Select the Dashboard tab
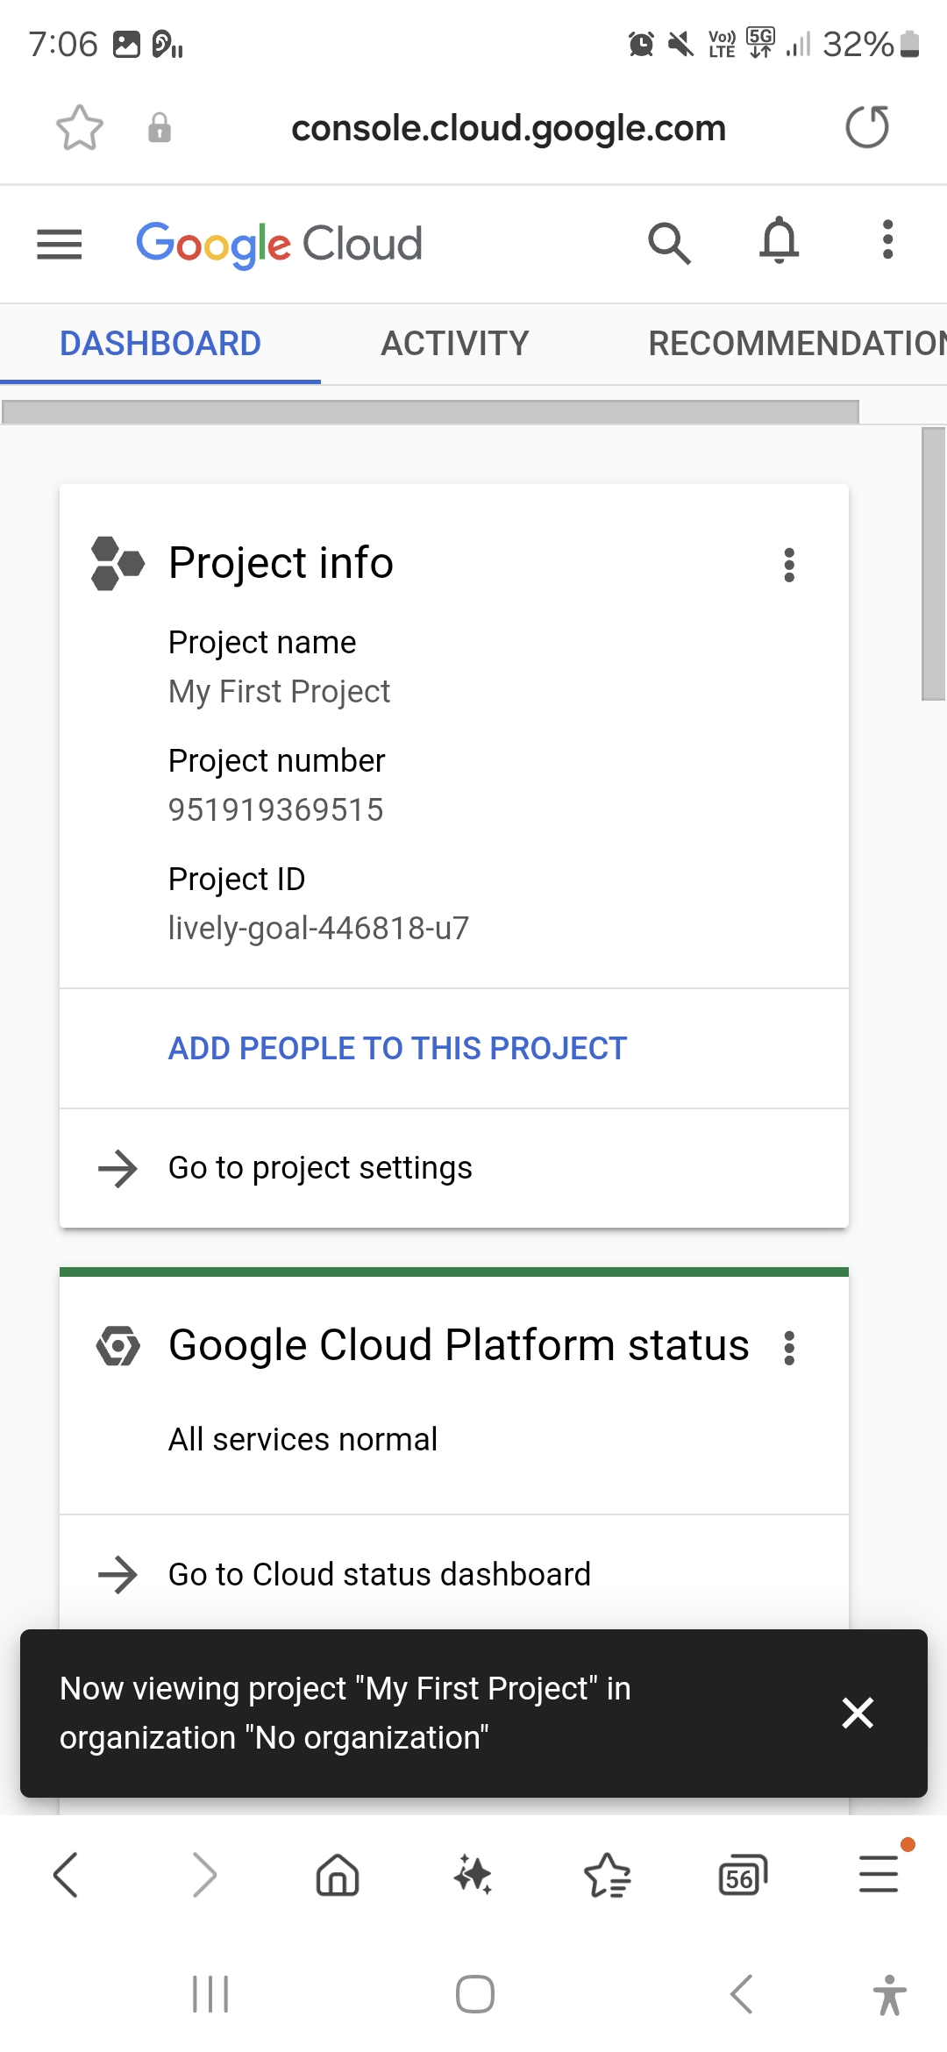 coord(160,344)
